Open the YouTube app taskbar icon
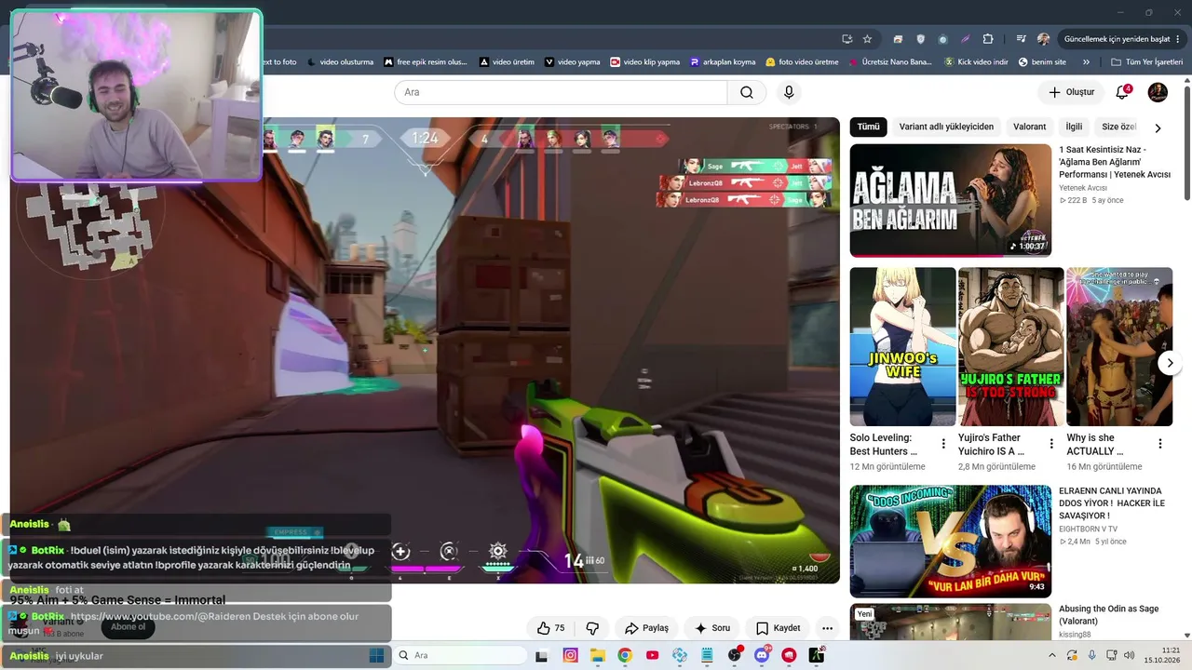 coord(652,655)
